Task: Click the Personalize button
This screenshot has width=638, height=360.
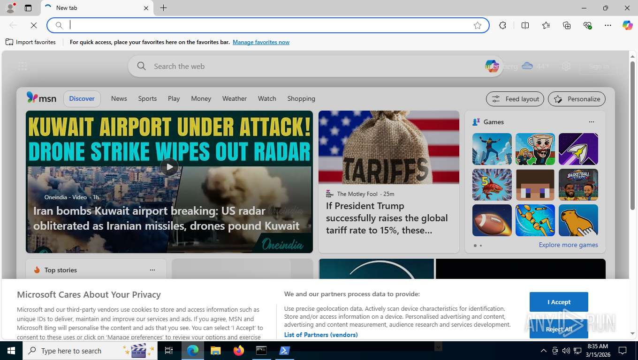Action: coord(577,99)
